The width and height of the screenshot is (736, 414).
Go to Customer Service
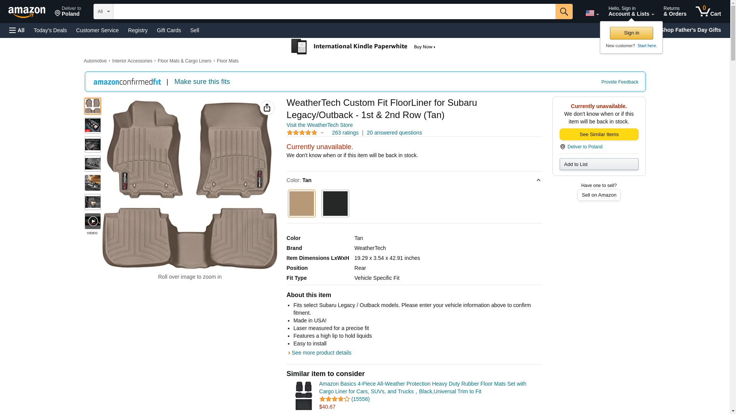97,30
